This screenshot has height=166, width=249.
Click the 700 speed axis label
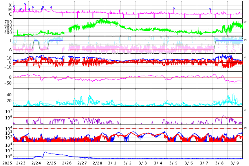[8, 22]
